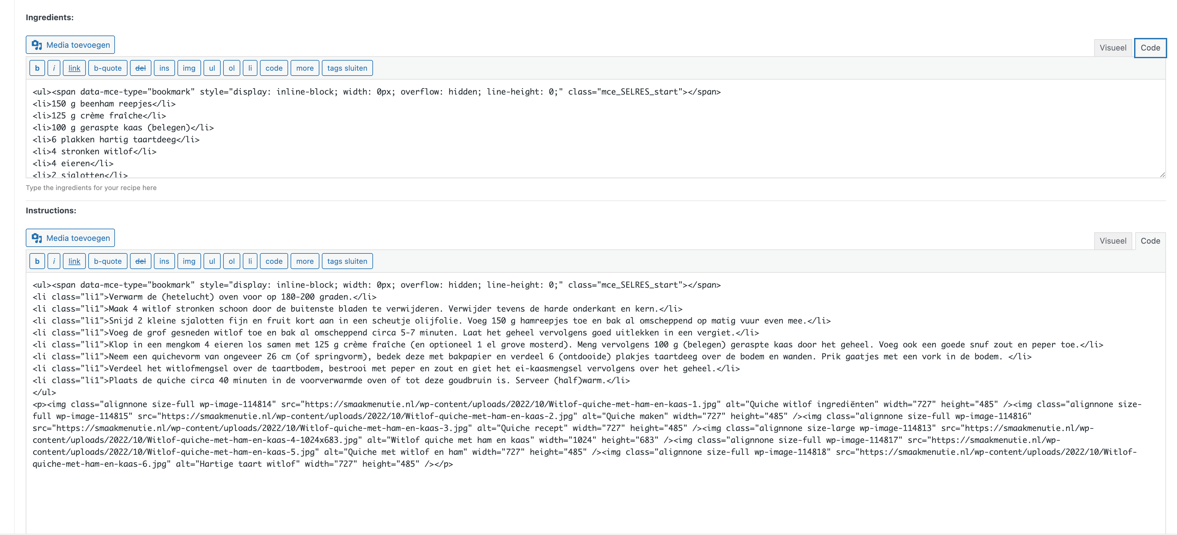The width and height of the screenshot is (1177, 535).
Task: Click inside the Instructions code text area
Action: (594, 497)
